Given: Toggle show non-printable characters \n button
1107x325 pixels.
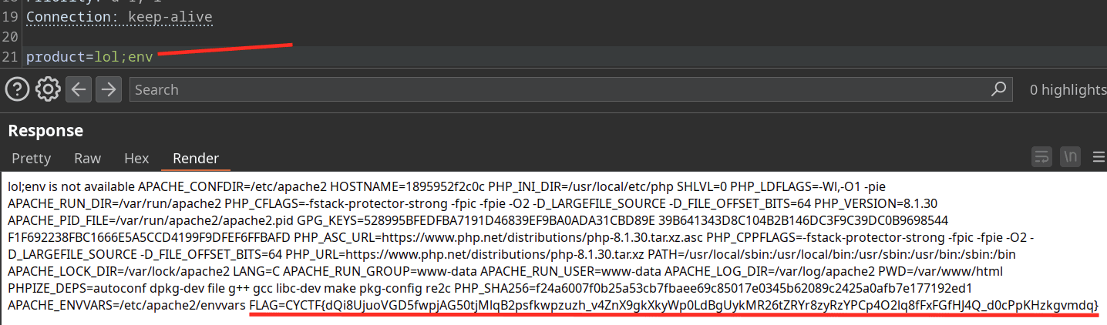Looking at the screenshot, I should (x=1070, y=157).
